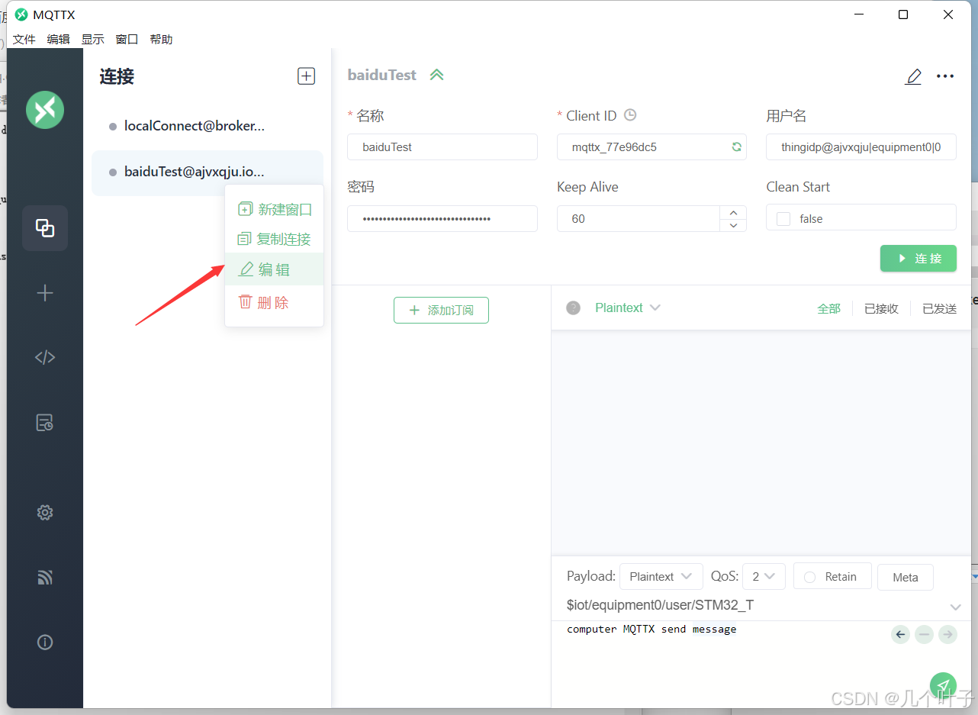This screenshot has height=715, width=978.
Task: Show 已发送 messages filter
Action: point(939,308)
